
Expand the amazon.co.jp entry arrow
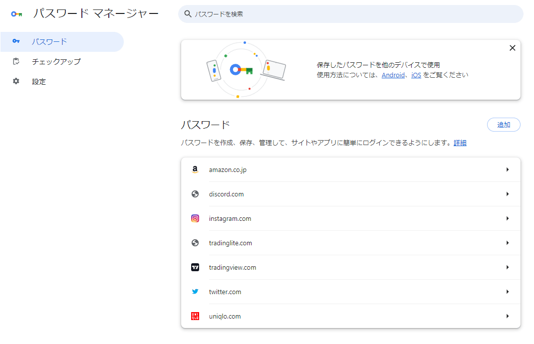pos(508,170)
